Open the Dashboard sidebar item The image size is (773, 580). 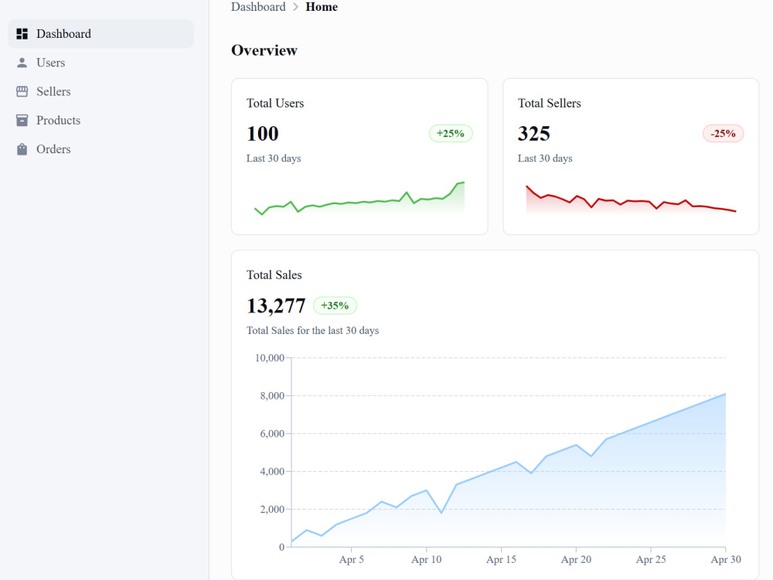click(100, 33)
